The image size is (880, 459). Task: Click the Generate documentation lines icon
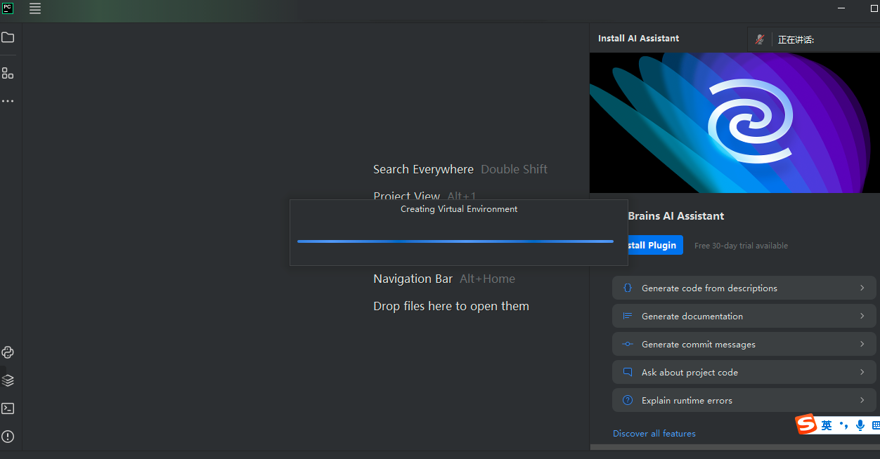[x=628, y=316]
